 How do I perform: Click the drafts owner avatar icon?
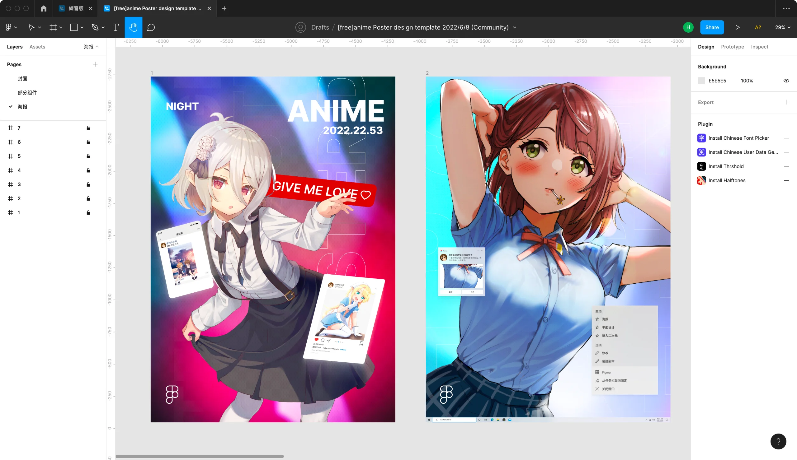(300, 27)
